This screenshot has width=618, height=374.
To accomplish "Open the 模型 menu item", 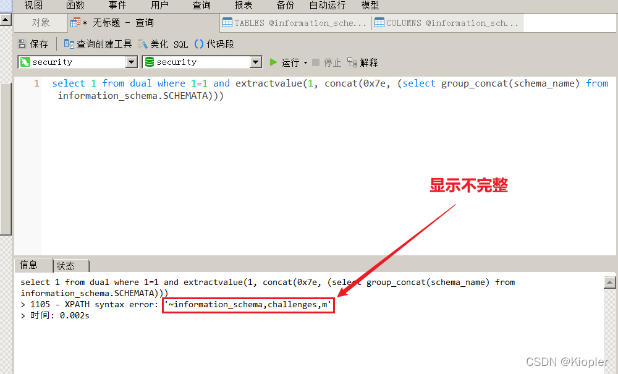I will [370, 6].
